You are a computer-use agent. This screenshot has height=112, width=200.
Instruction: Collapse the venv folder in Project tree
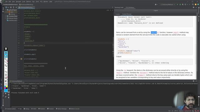(x=7, y=12)
